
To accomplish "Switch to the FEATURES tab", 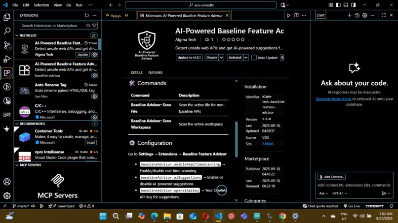I will [156, 73].
